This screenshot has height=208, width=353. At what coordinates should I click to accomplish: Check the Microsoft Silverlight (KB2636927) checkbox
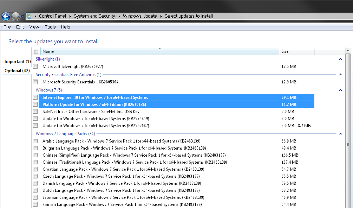pyautogui.click(x=35, y=67)
